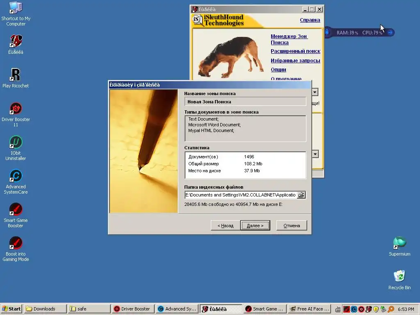This screenshot has height=315, width=420.
Task: Click the index folder path field
Action: pos(241,195)
